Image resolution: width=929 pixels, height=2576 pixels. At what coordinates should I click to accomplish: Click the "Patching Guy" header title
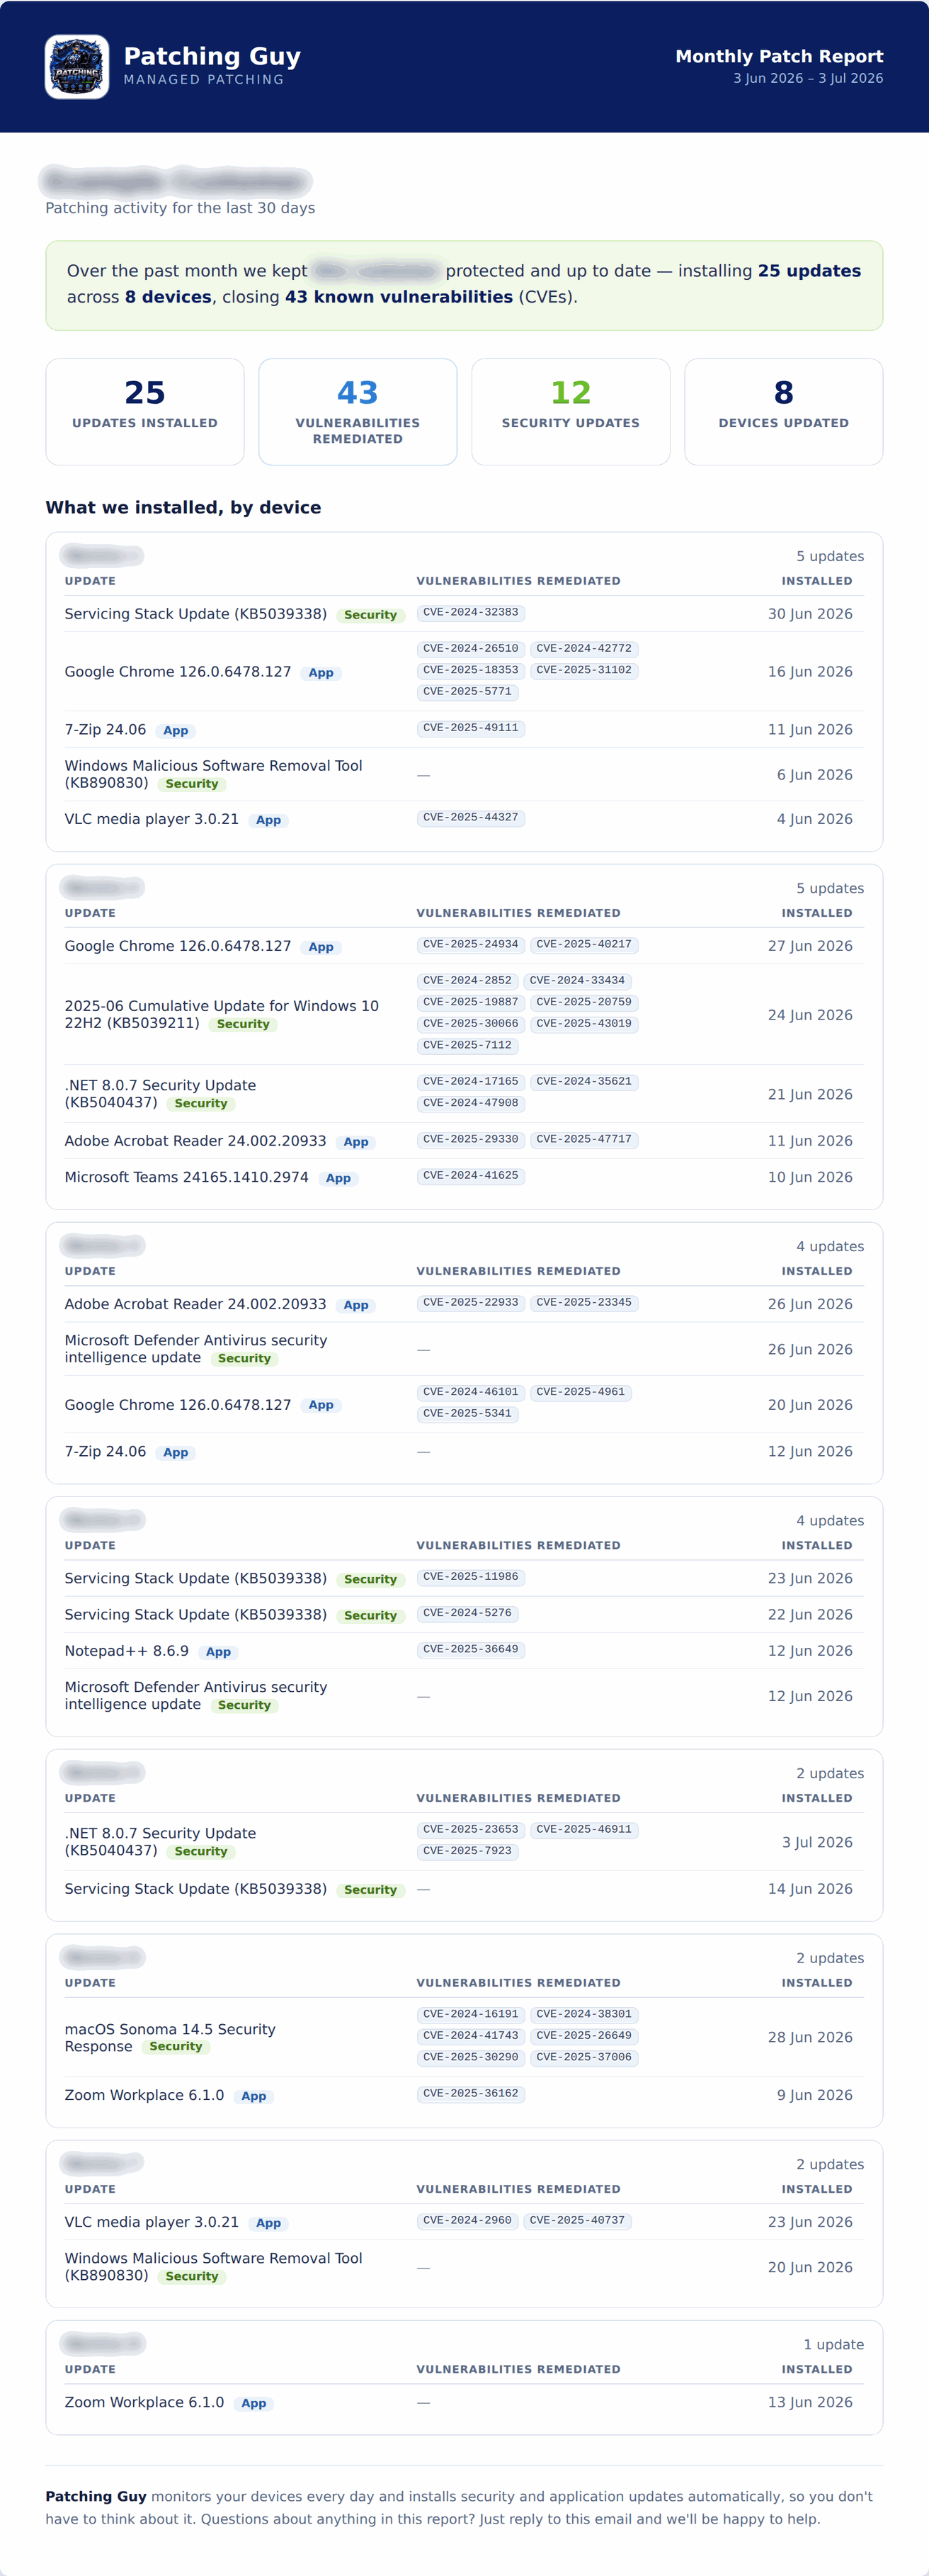point(212,56)
